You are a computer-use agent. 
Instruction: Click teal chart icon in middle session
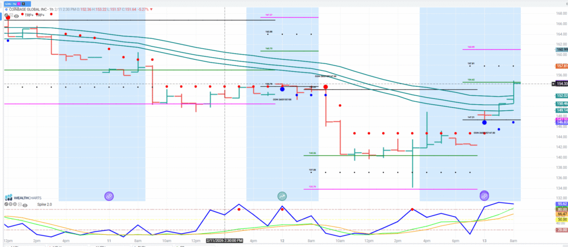click(282, 195)
